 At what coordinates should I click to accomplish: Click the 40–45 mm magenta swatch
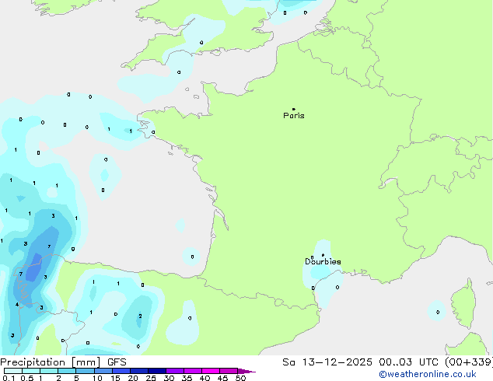pyautogui.click(x=211, y=371)
